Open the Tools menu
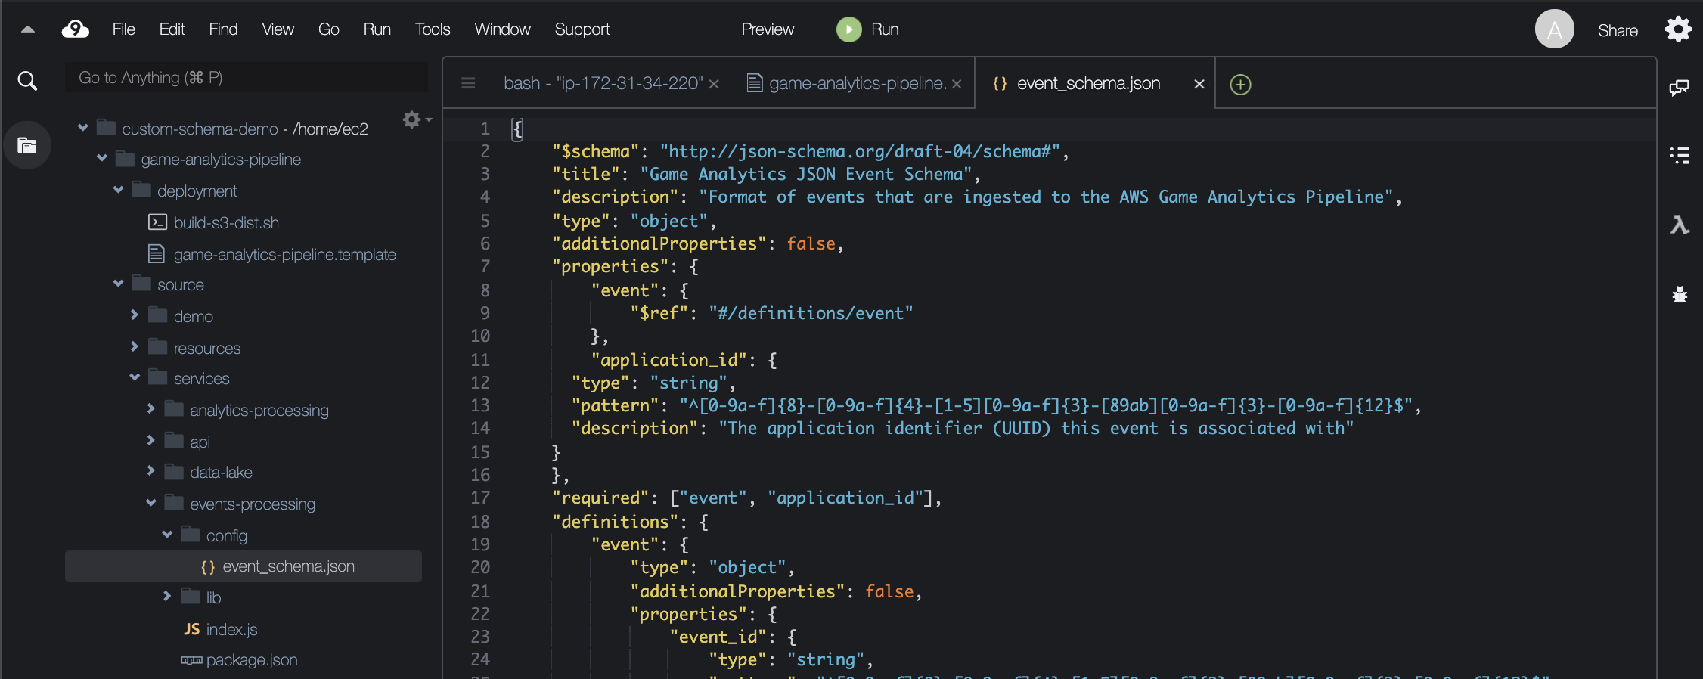 pos(432,29)
